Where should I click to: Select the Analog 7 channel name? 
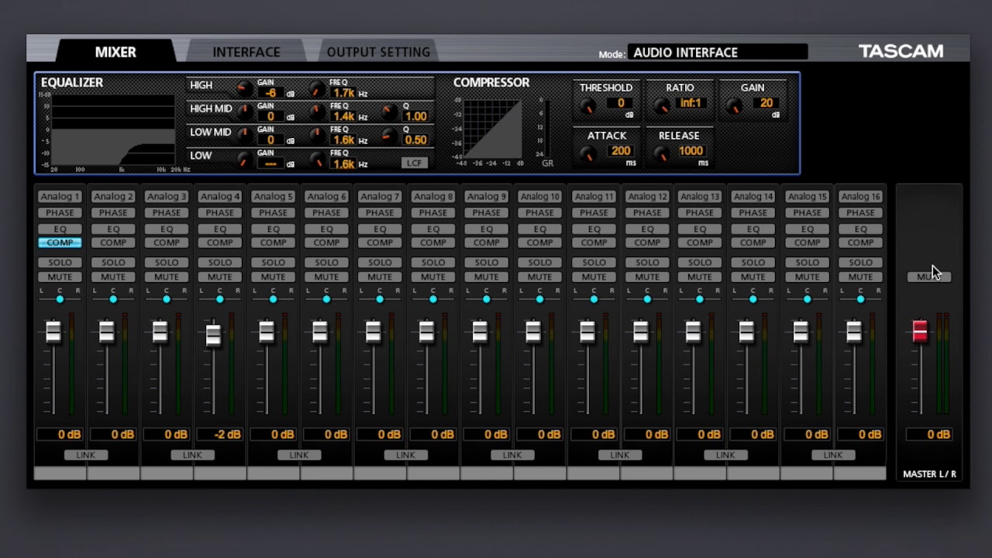click(380, 197)
